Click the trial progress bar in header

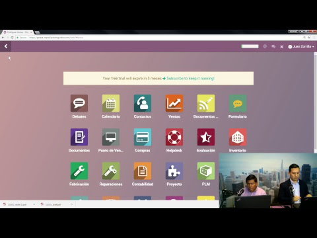250,46
